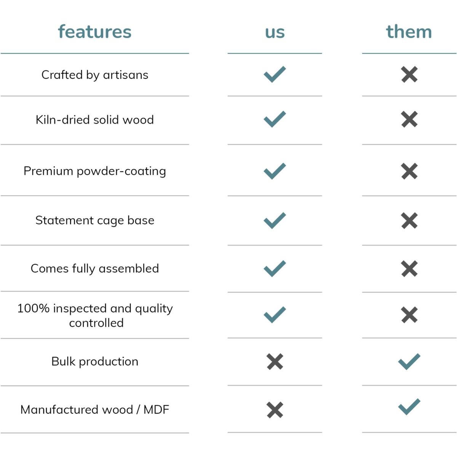Click the 'Bulk production' feature label
This screenshot has height=457, width=457.
[x=95, y=361]
